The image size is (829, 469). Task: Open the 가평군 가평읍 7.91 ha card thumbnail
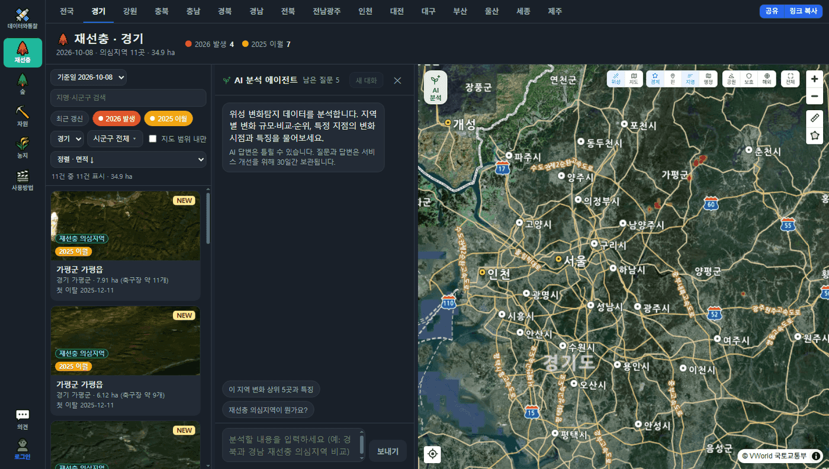click(126, 226)
